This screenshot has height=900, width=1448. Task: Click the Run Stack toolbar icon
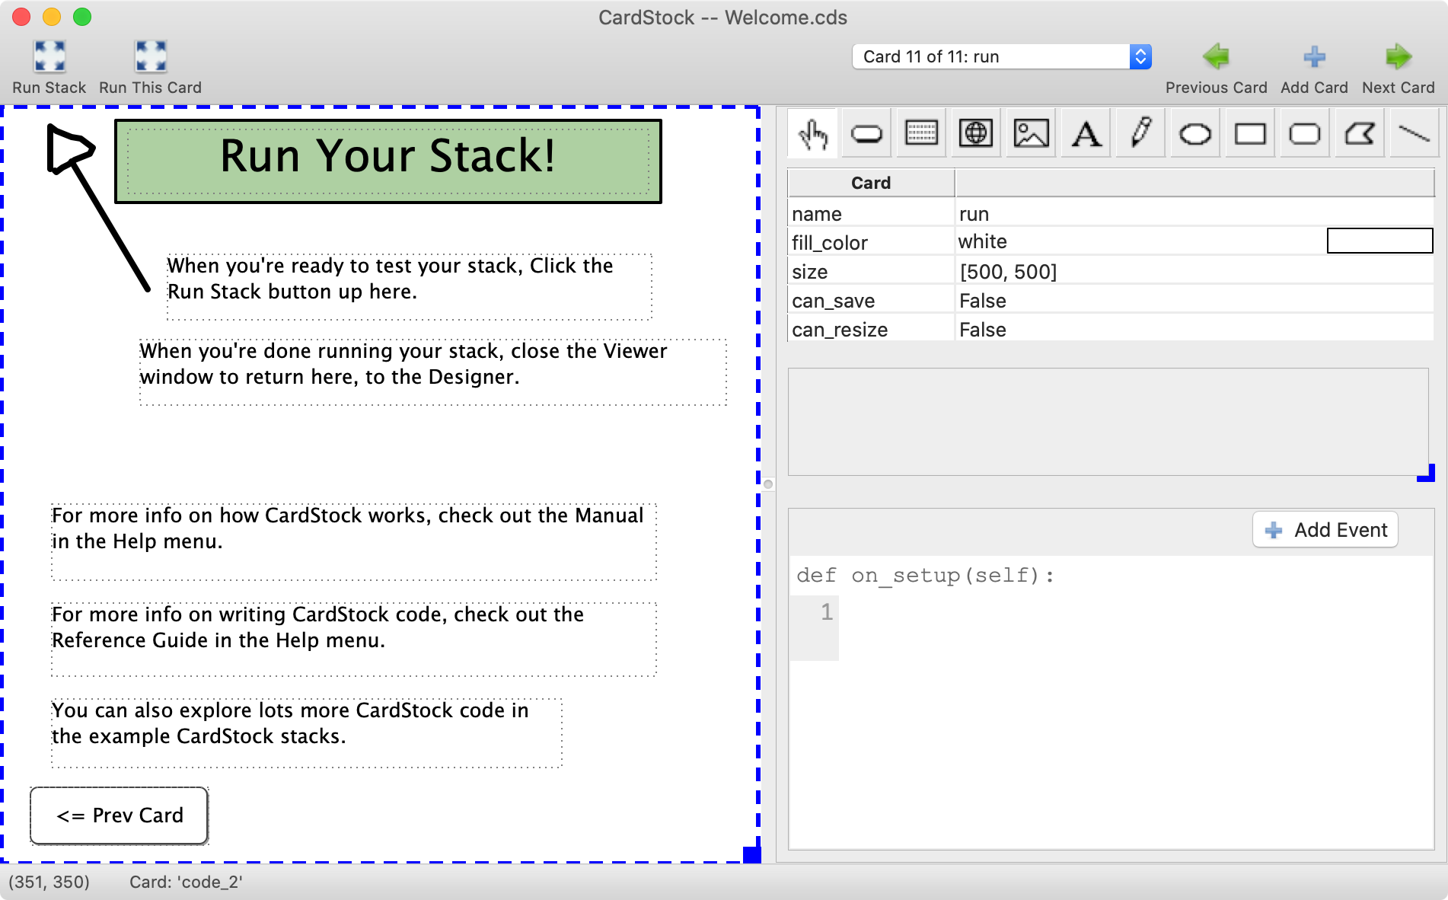[x=49, y=57]
